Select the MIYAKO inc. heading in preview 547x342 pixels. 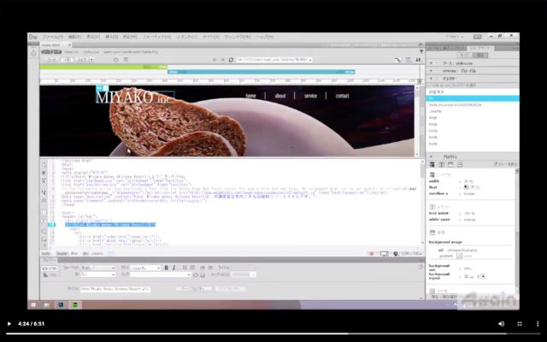tap(135, 97)
